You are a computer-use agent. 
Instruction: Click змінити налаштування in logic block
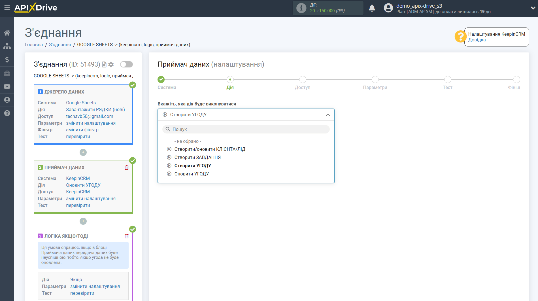click(x=95, y=286)
